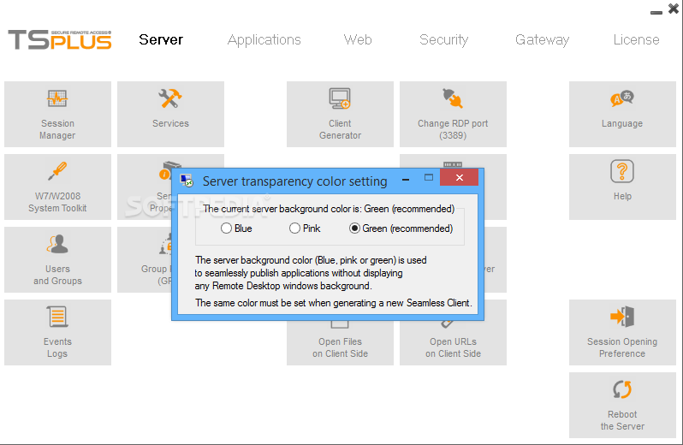Click the dialog title bar app icon
683x445 pixels.
(187, 181)
